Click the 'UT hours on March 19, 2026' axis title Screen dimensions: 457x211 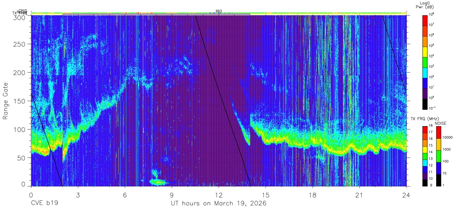(218, 204)
